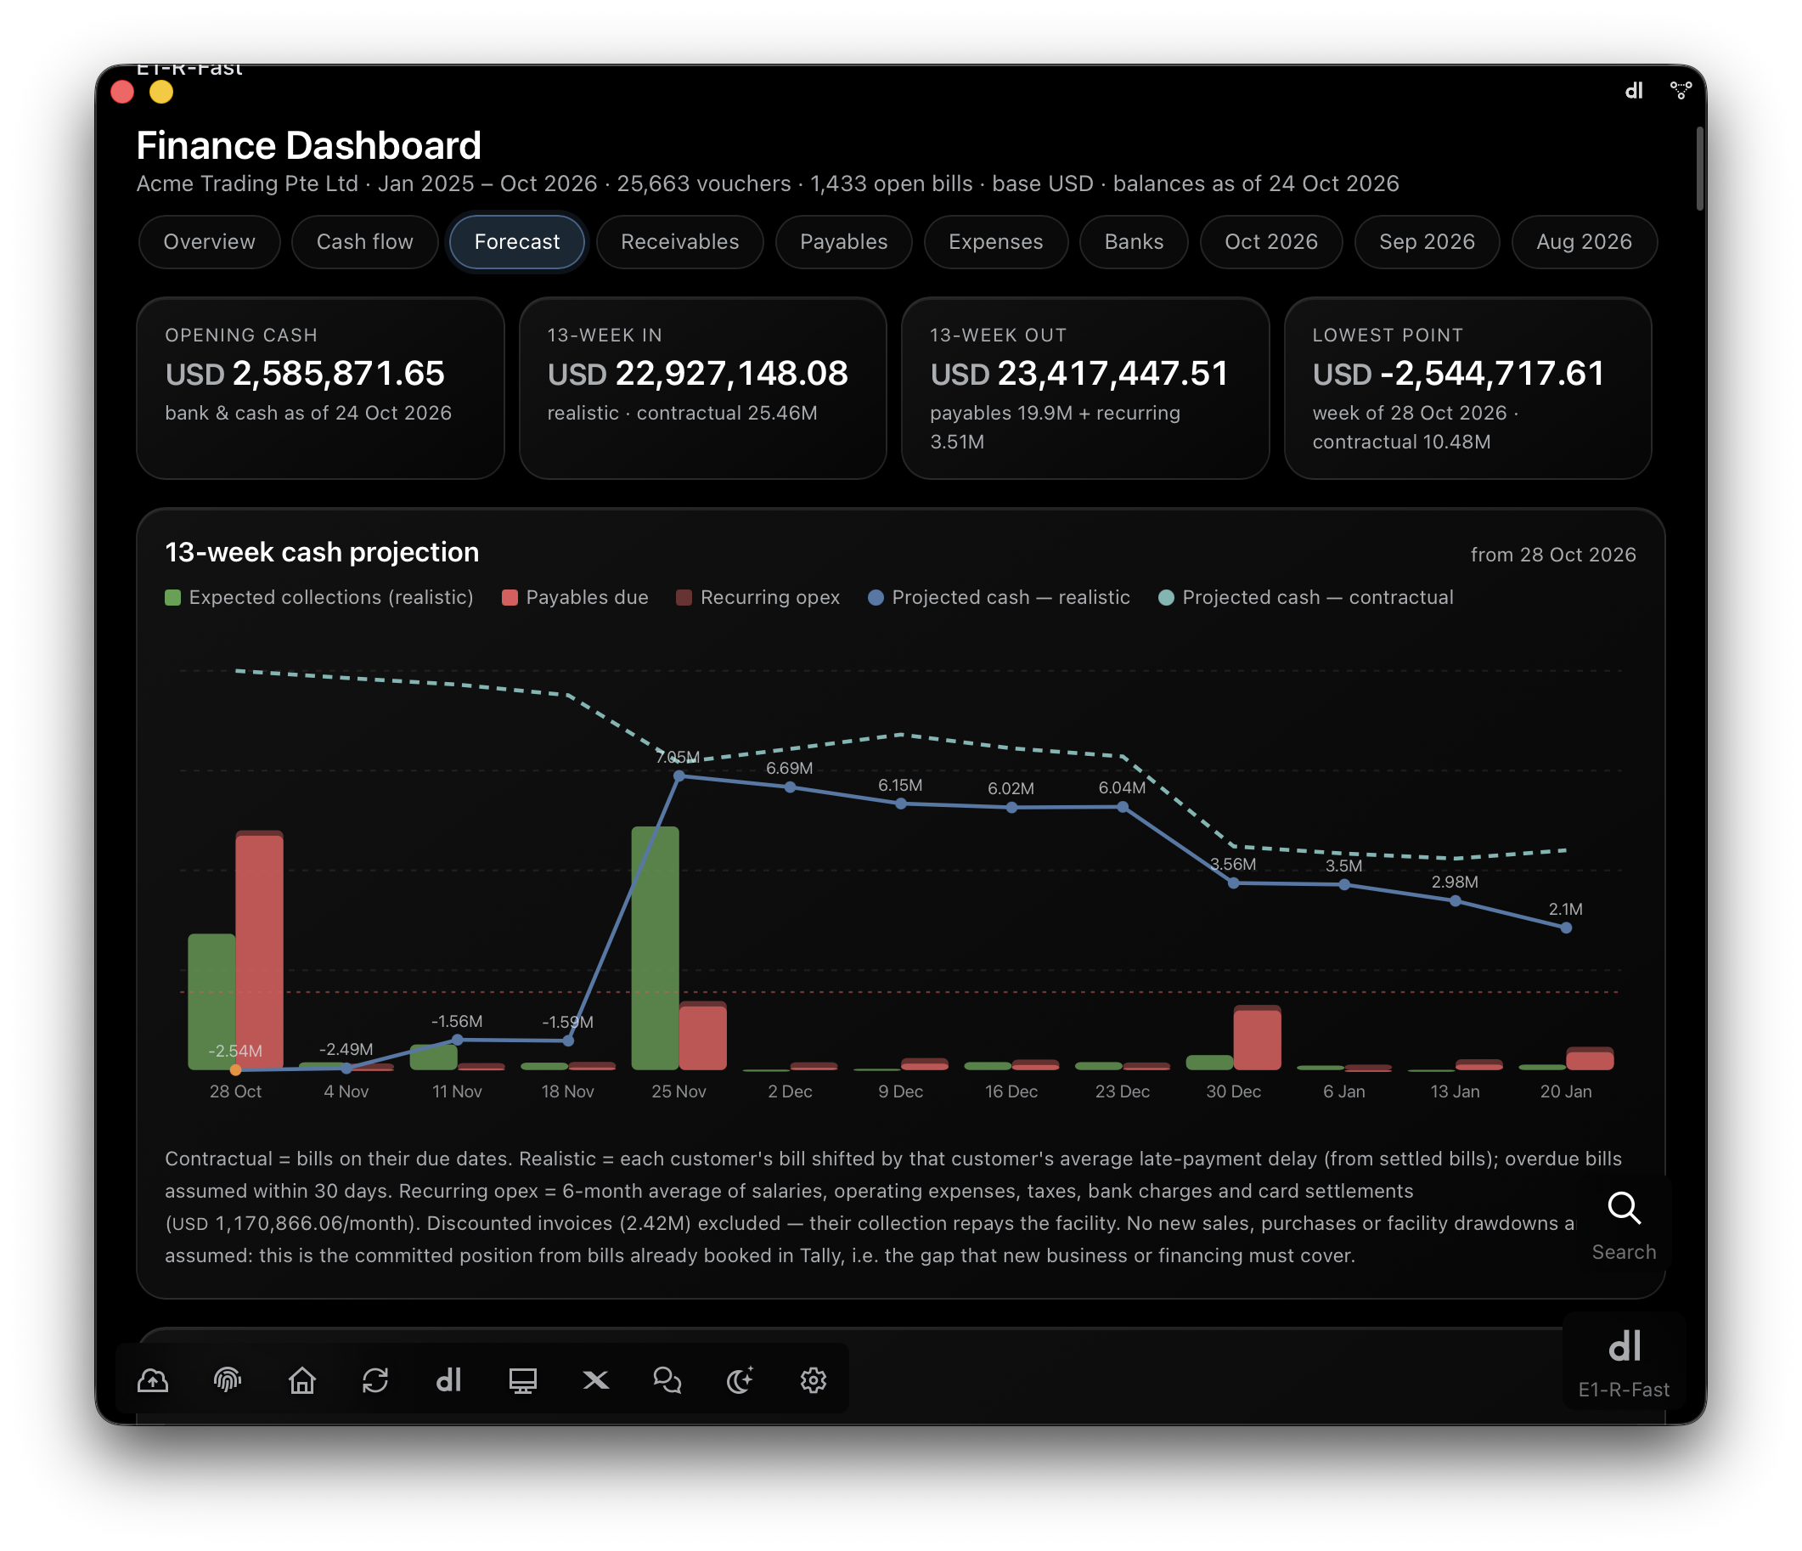This screenshot has width=1802, height=1551.
Task: Toggle the moon night mode icon
Action: click(x=741, y=1380)
